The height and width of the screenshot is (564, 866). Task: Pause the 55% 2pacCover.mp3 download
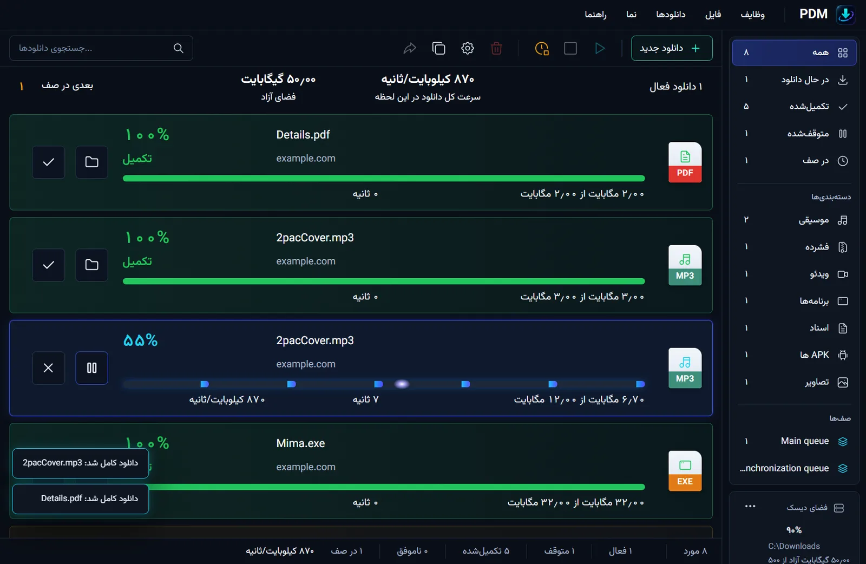[91, 368]
